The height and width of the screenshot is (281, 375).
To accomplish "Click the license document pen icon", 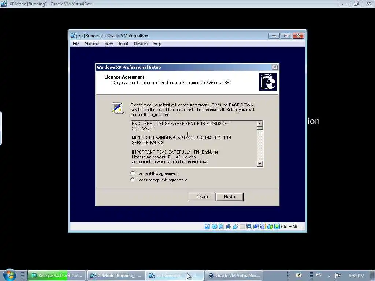I will (x=118, y=108).
